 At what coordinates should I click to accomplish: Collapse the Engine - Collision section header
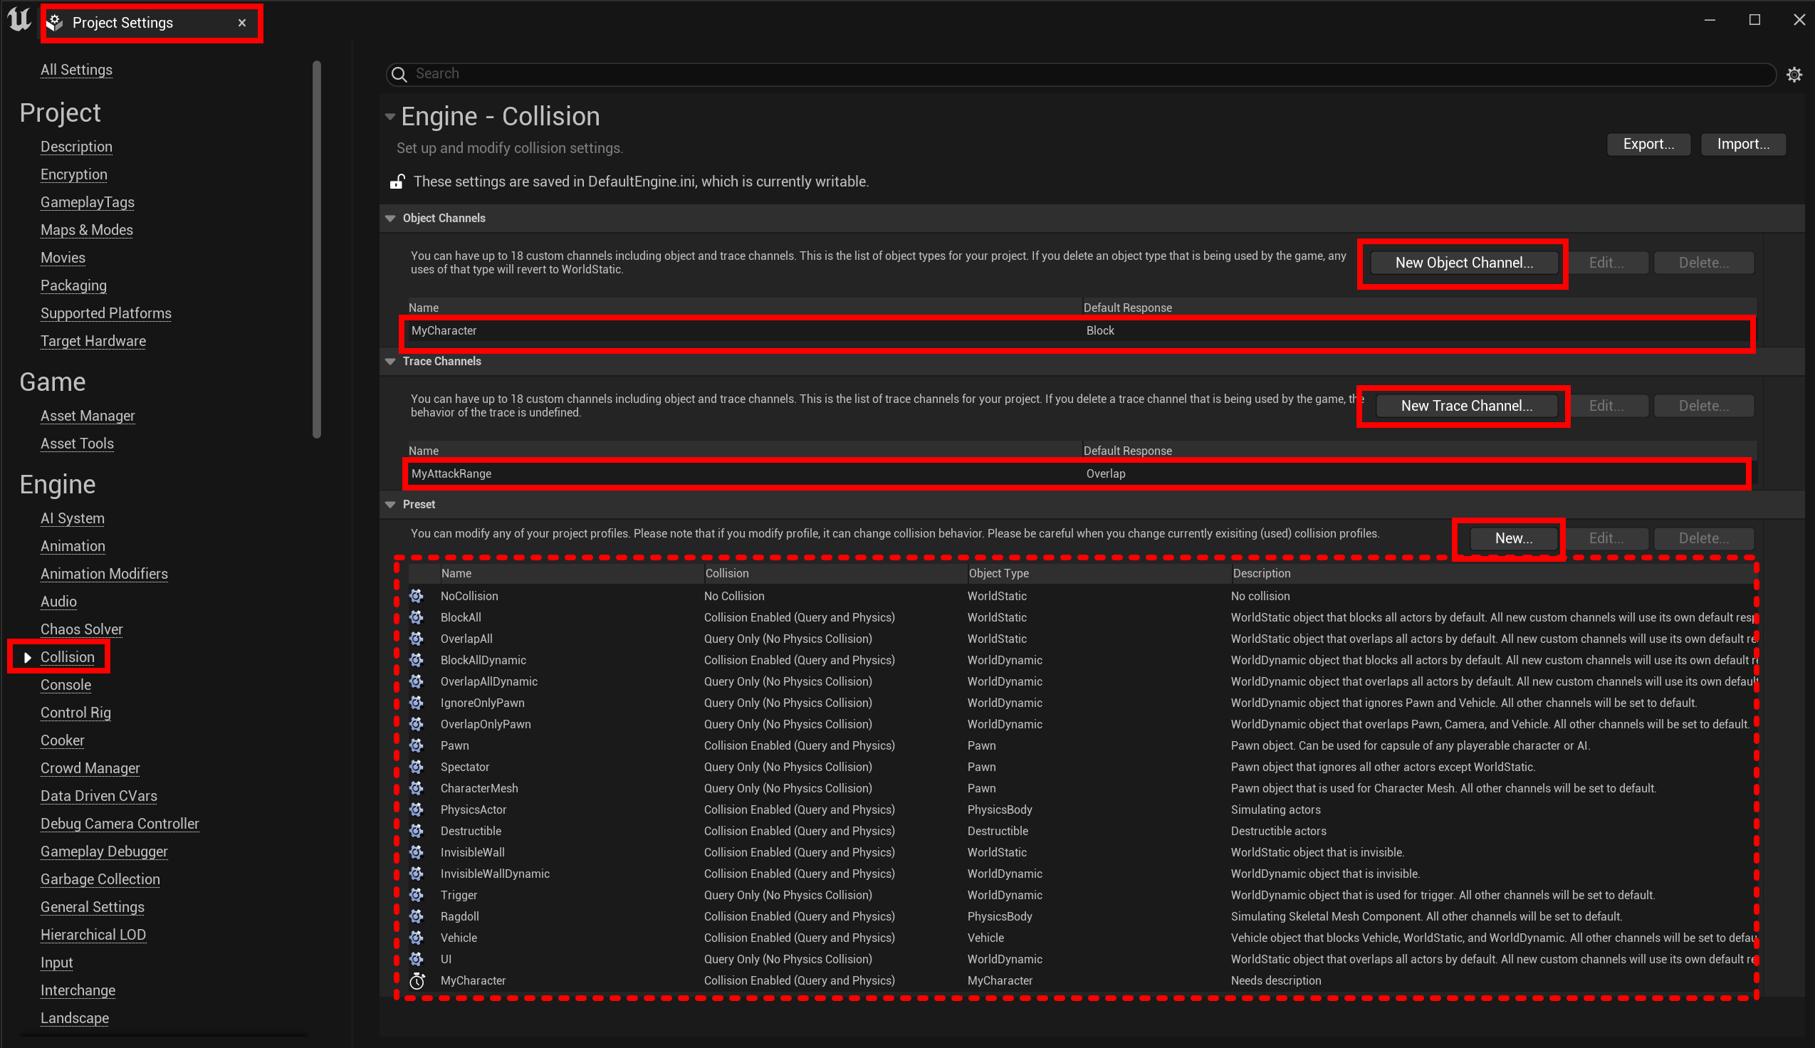point(390,117)
